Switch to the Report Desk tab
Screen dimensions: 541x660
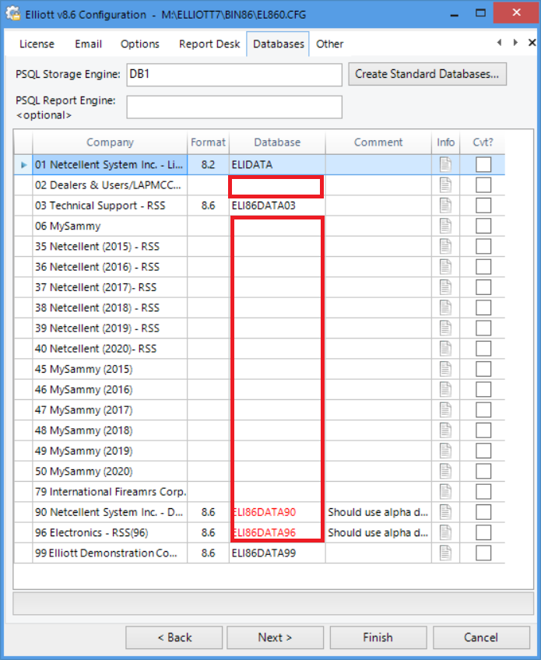point(209,44)
